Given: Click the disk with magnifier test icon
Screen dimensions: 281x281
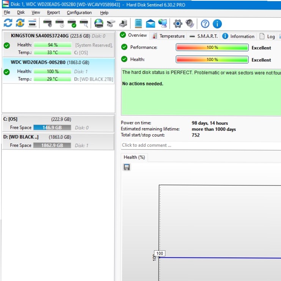Looking at the screenshot, I should pos(84,24).
